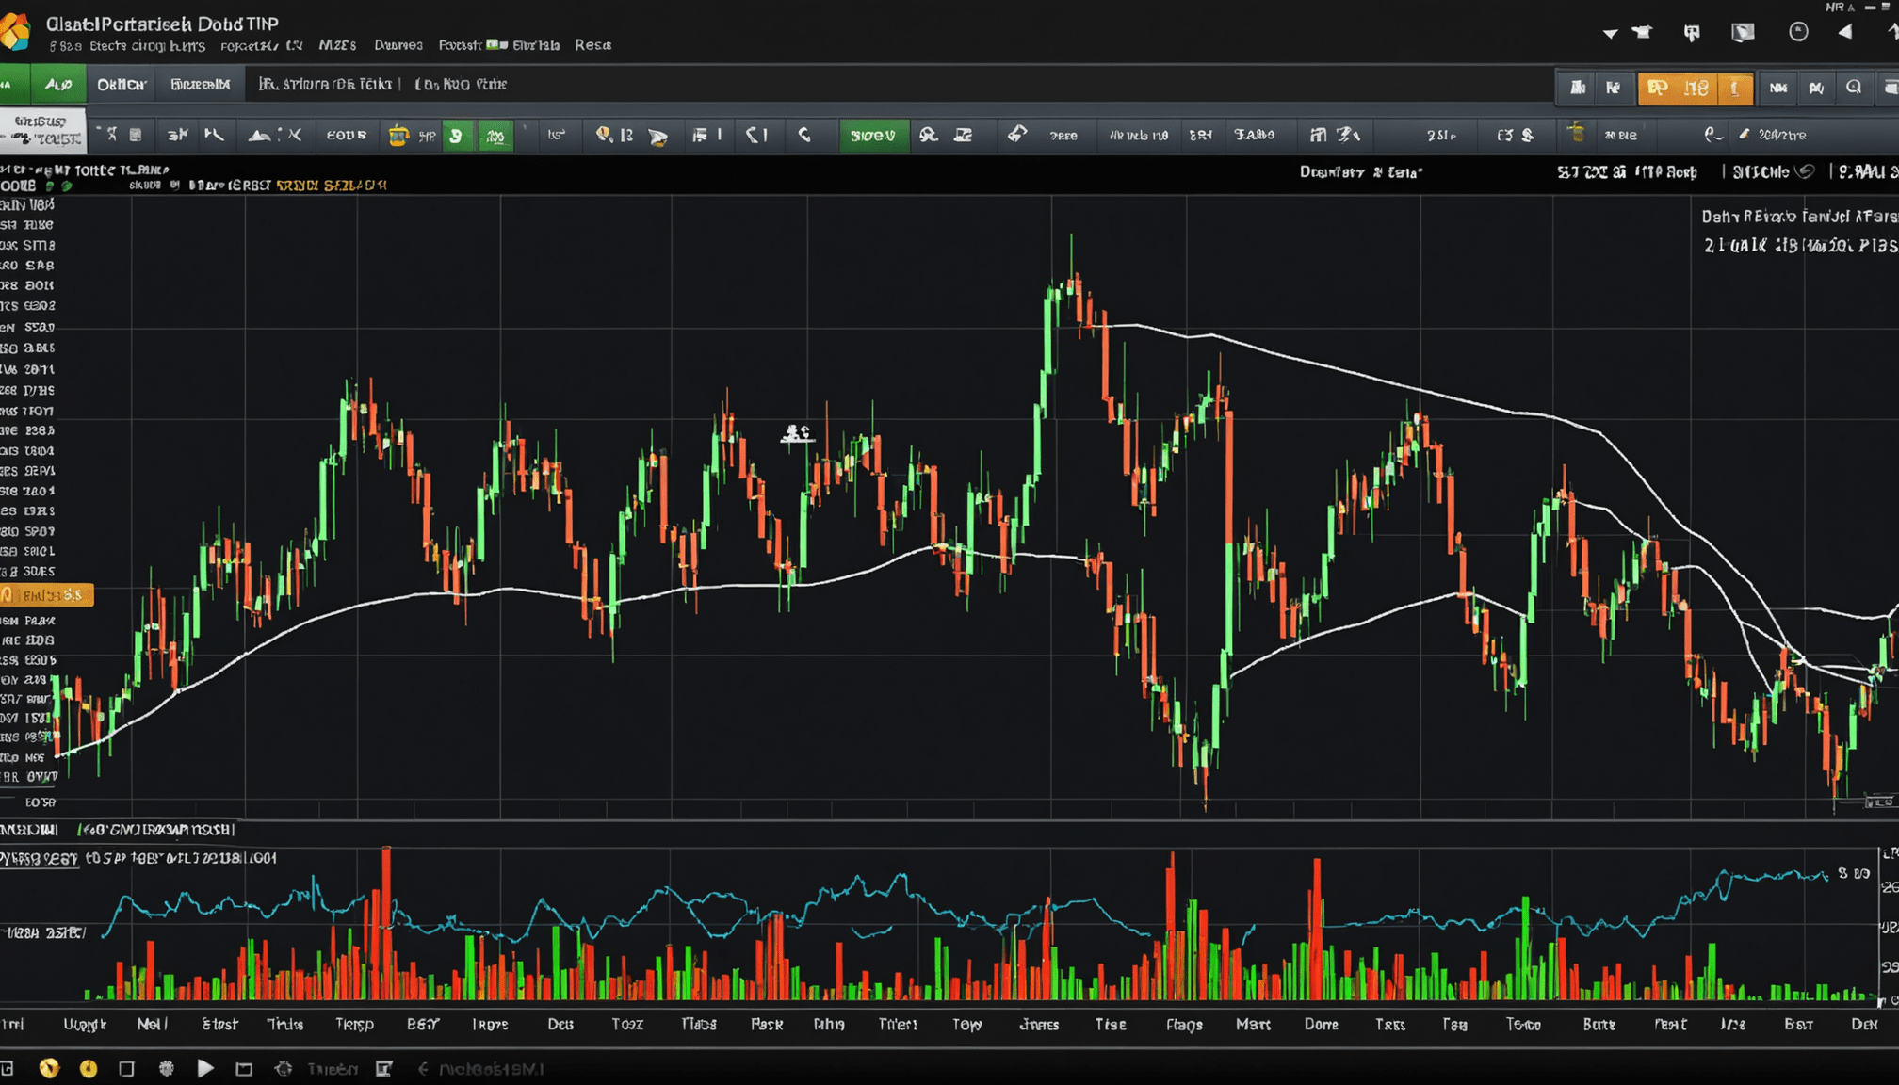Switch to the 'Okhcr' tab
This screenshot has height=1085, width=1899.
[x=122, y=85]
